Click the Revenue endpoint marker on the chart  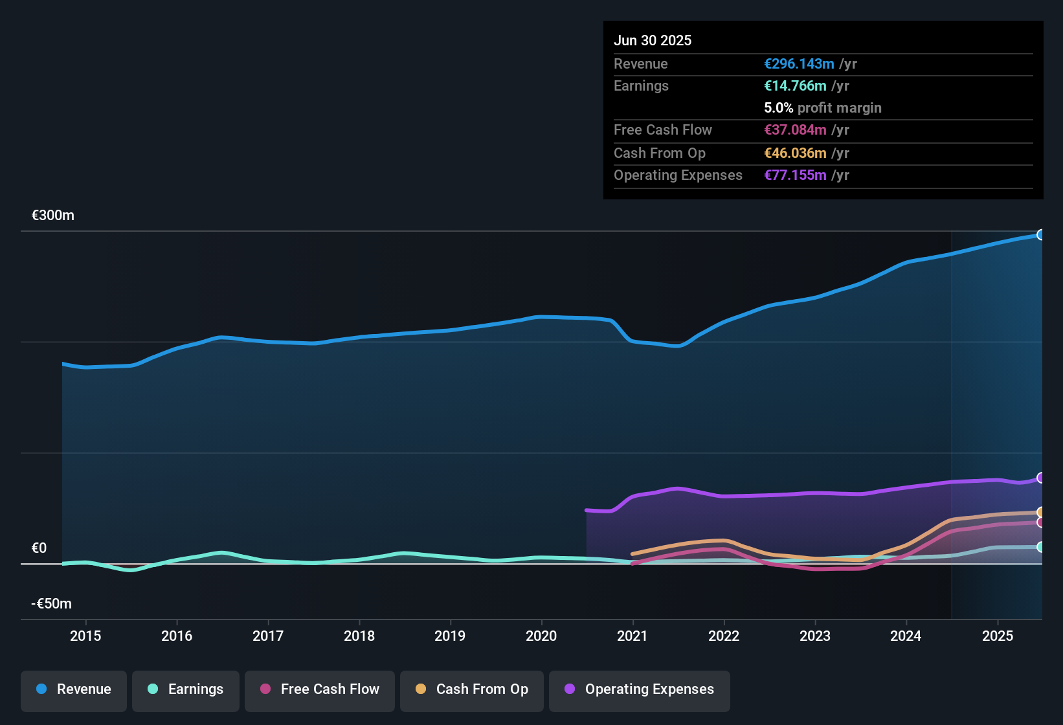[x=1041, y=234]
